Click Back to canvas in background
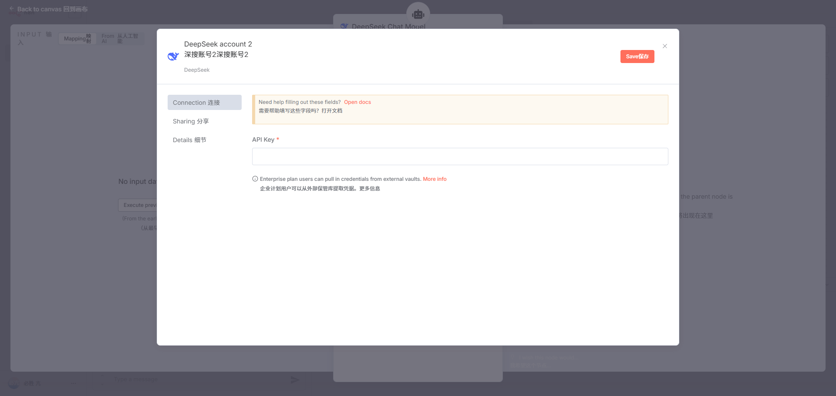Image resolution: width=836 pixels, height=396 pixels. coord(48,9)
